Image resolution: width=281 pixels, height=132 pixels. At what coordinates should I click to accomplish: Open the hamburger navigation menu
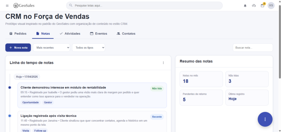(x=7, y=6)
